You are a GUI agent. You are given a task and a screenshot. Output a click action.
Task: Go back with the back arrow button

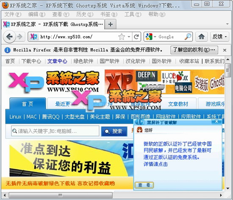coord(9,37)
